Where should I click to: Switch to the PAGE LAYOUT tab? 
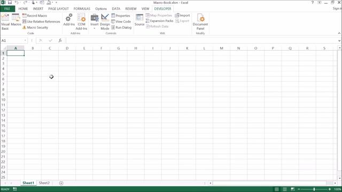(x=58, y=9)
